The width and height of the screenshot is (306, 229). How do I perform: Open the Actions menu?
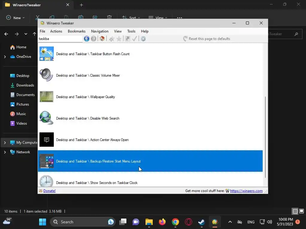[x=56, y=31]
